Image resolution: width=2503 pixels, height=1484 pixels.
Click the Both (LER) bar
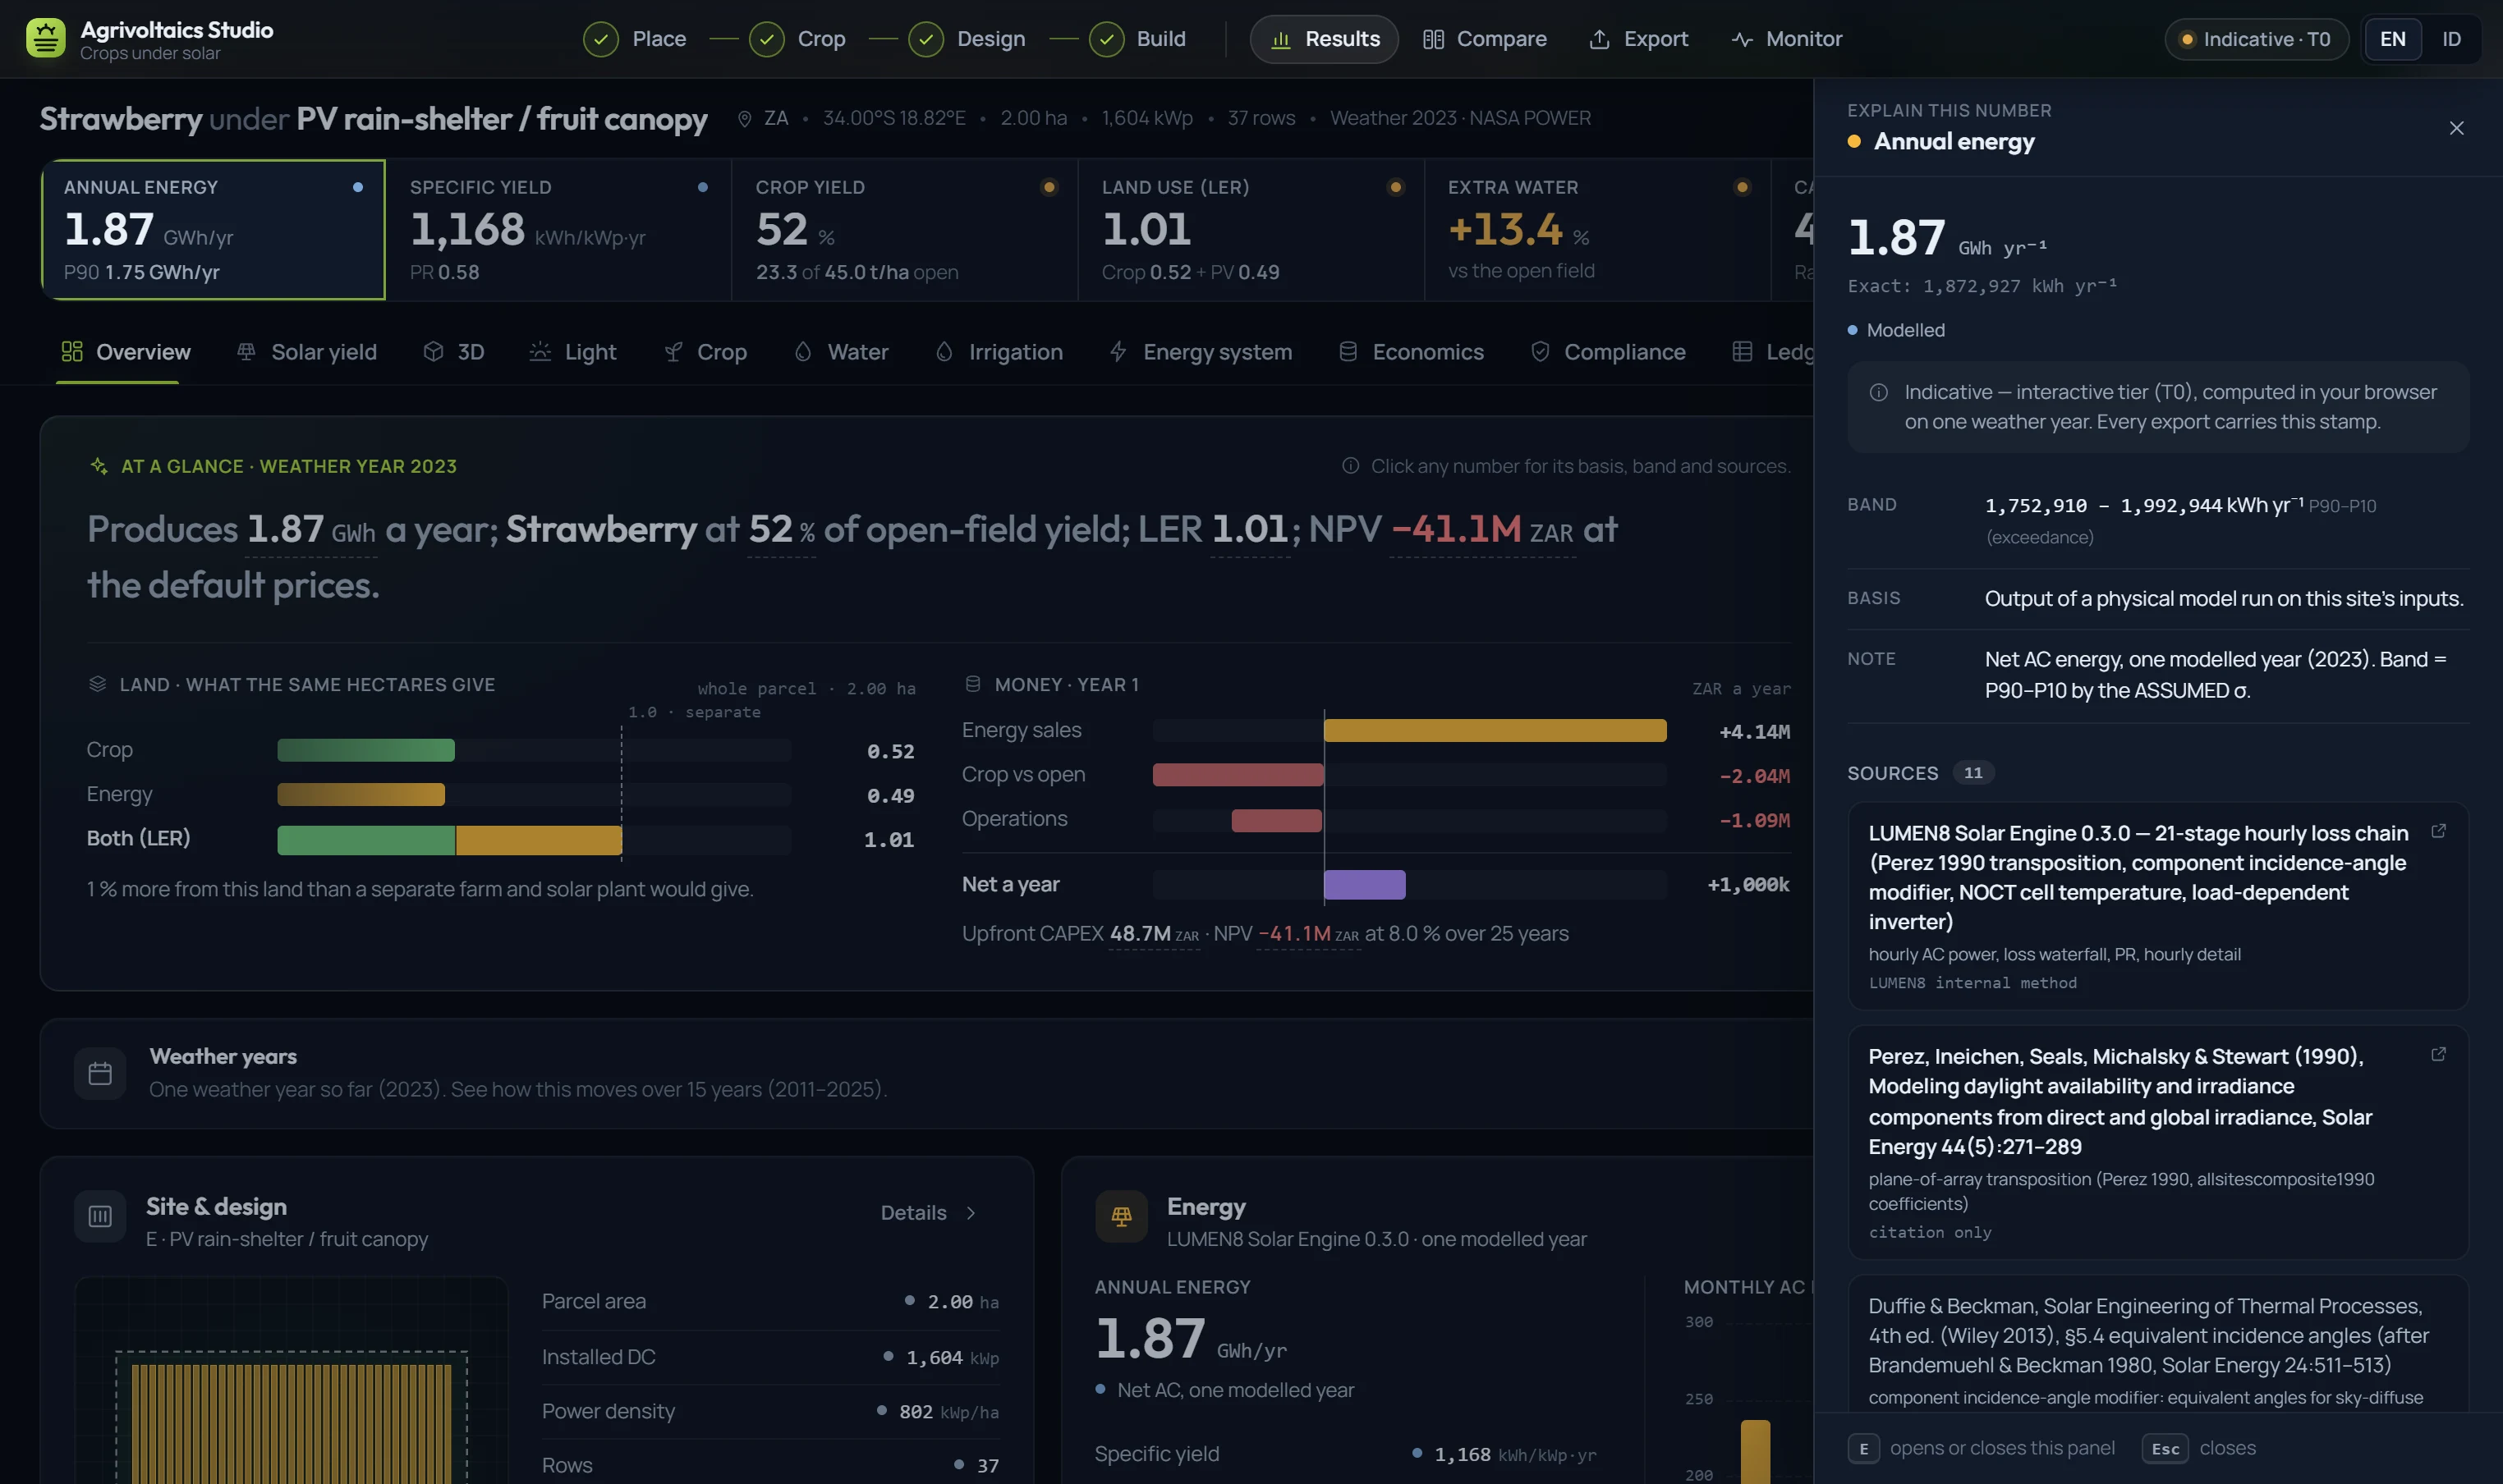click(449, 840)
